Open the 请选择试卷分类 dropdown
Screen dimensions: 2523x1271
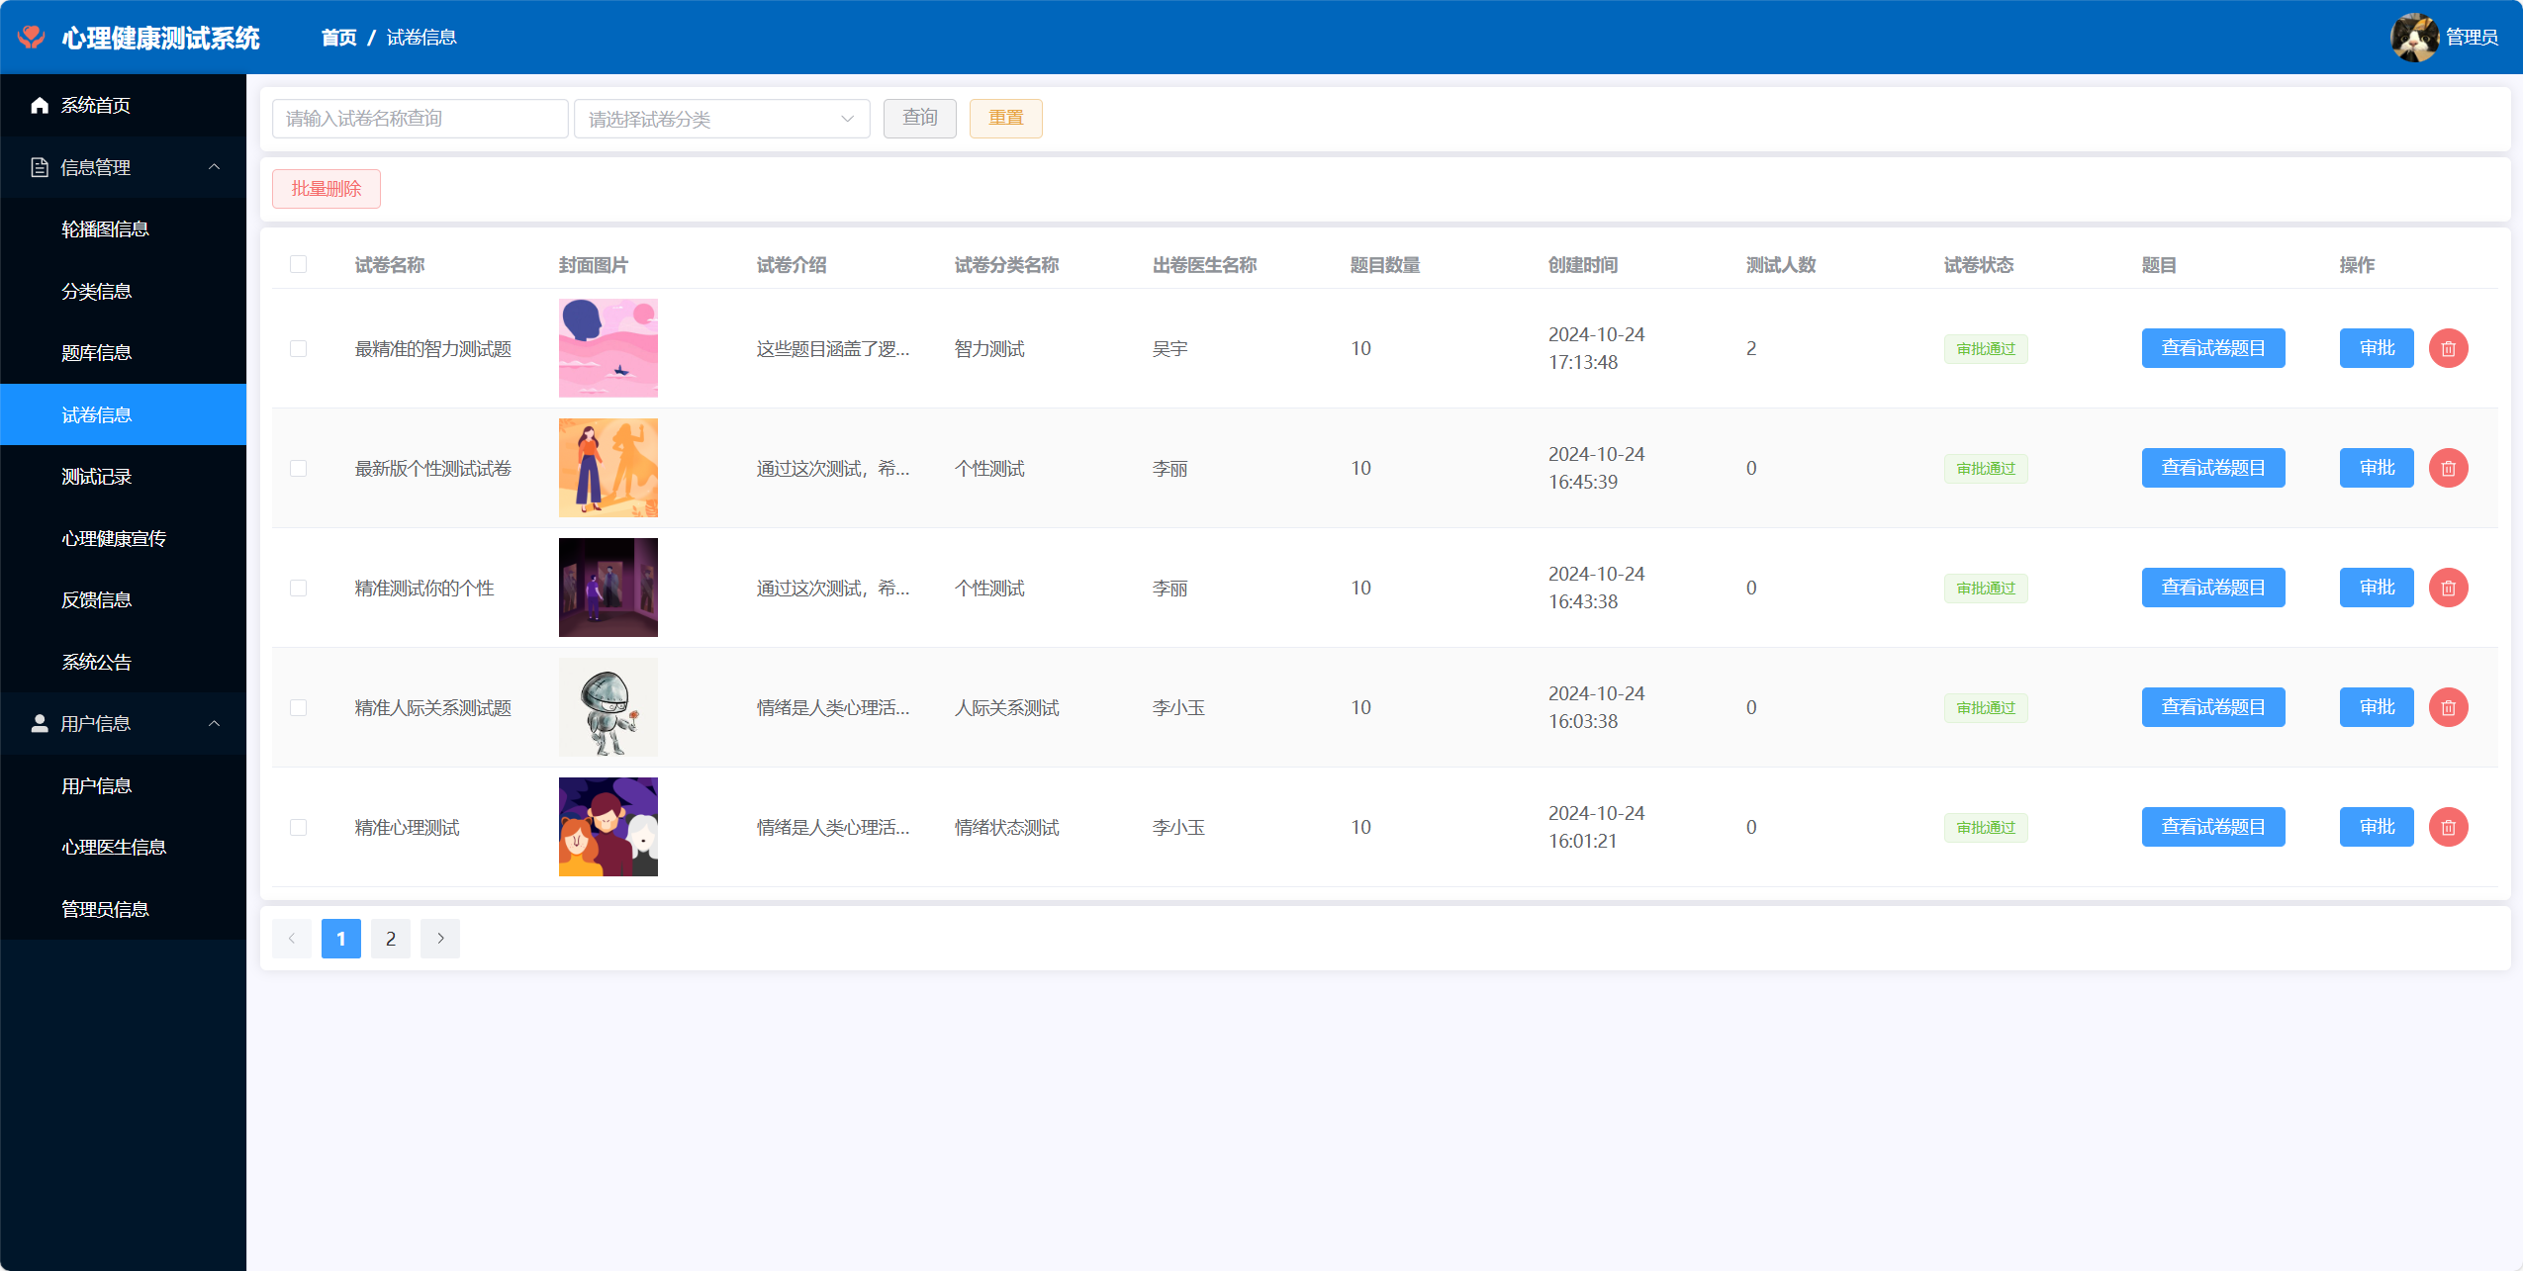point(721,119)
